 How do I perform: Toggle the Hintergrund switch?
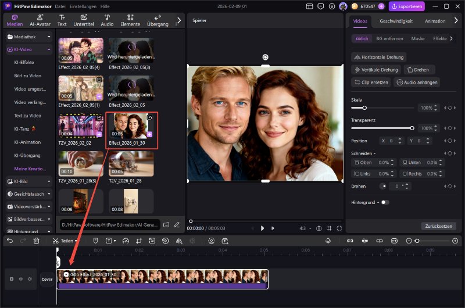tap(385, 202)
